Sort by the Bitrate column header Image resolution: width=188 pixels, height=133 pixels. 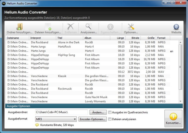(x=133, y=38)
